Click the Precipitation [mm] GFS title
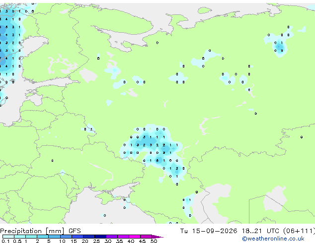 click(x=40, y=231)
